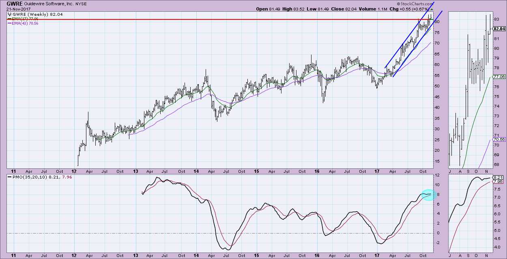Click the cyan highlighted circle on PMO

click(x=428, y=195)
